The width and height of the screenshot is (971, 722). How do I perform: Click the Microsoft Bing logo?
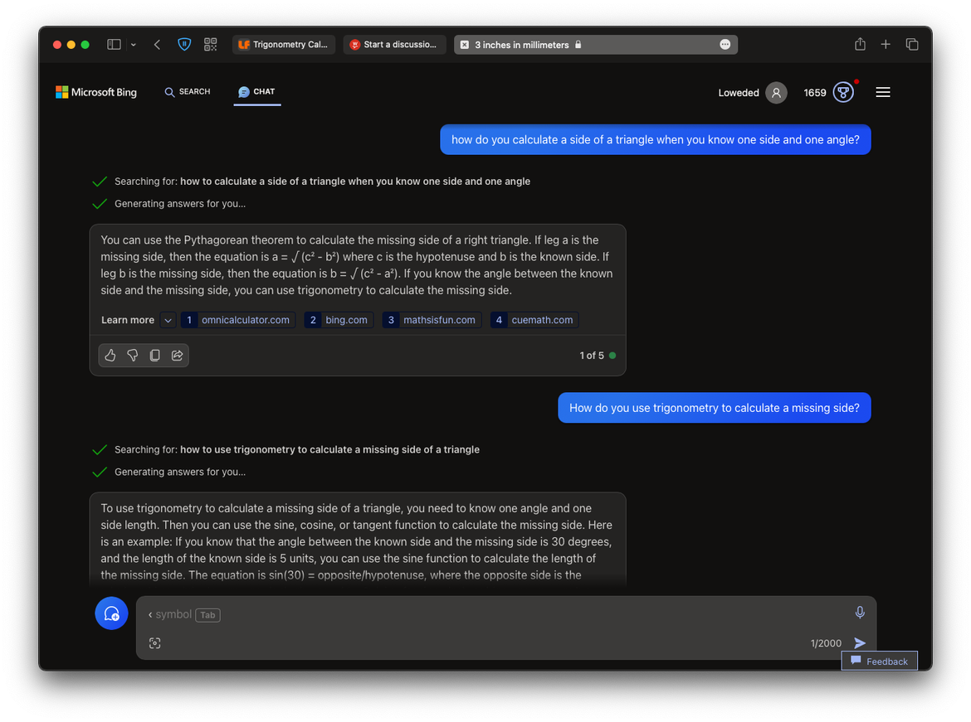(95, 92)
